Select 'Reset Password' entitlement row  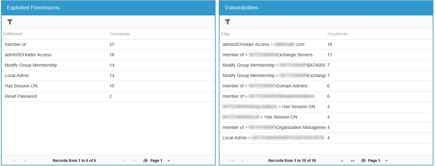click(108, 97)
